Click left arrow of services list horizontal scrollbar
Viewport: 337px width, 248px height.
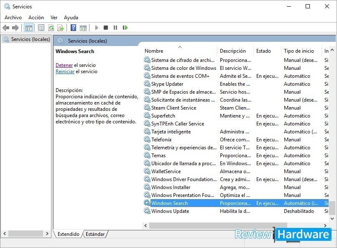[x=146, y=225]
